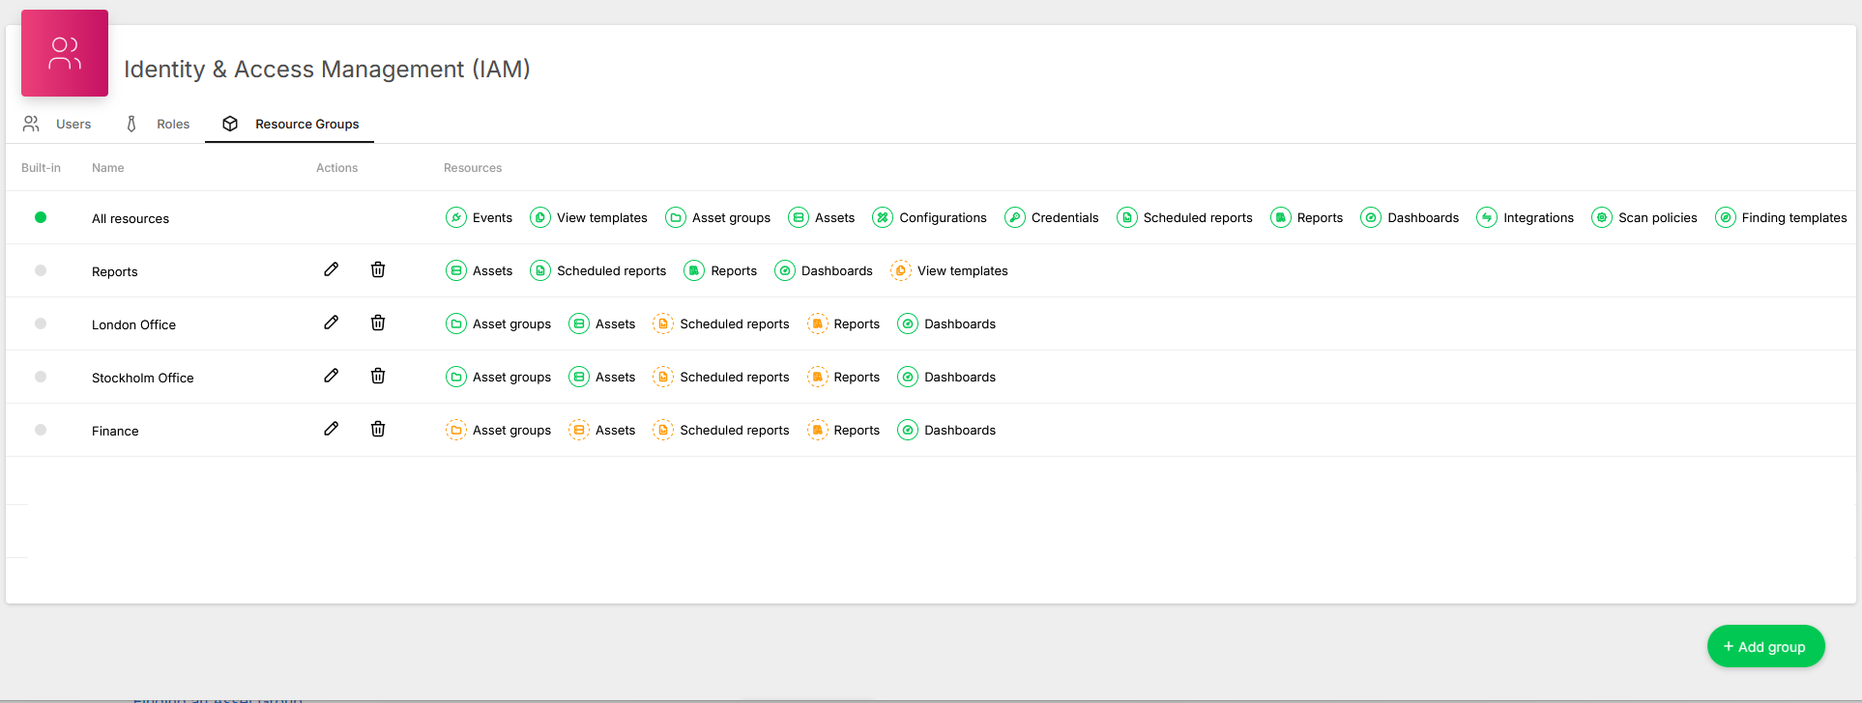This screenshot has height=703, width=1862.
Task: Click Assets label in Stockholm Office row
Action: [615, 378]
